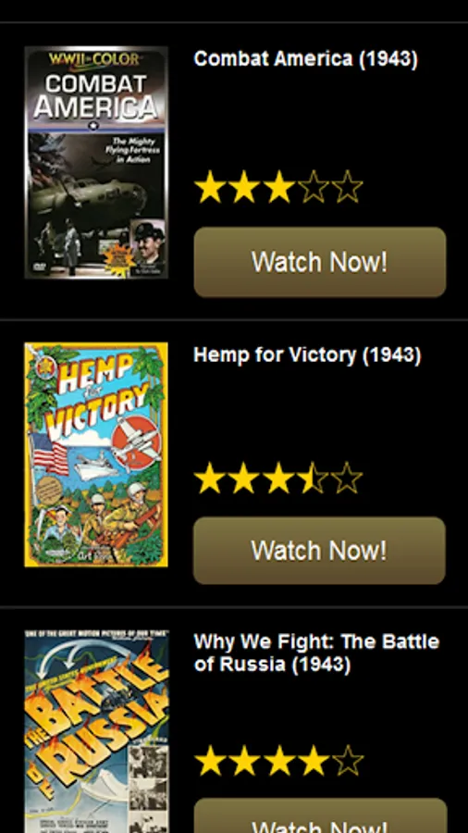Watch Now button for Combat America

320,262
